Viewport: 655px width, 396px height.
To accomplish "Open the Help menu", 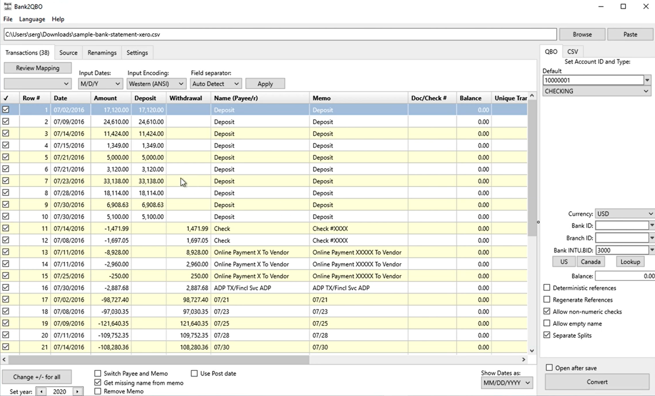I will (58, 19).
